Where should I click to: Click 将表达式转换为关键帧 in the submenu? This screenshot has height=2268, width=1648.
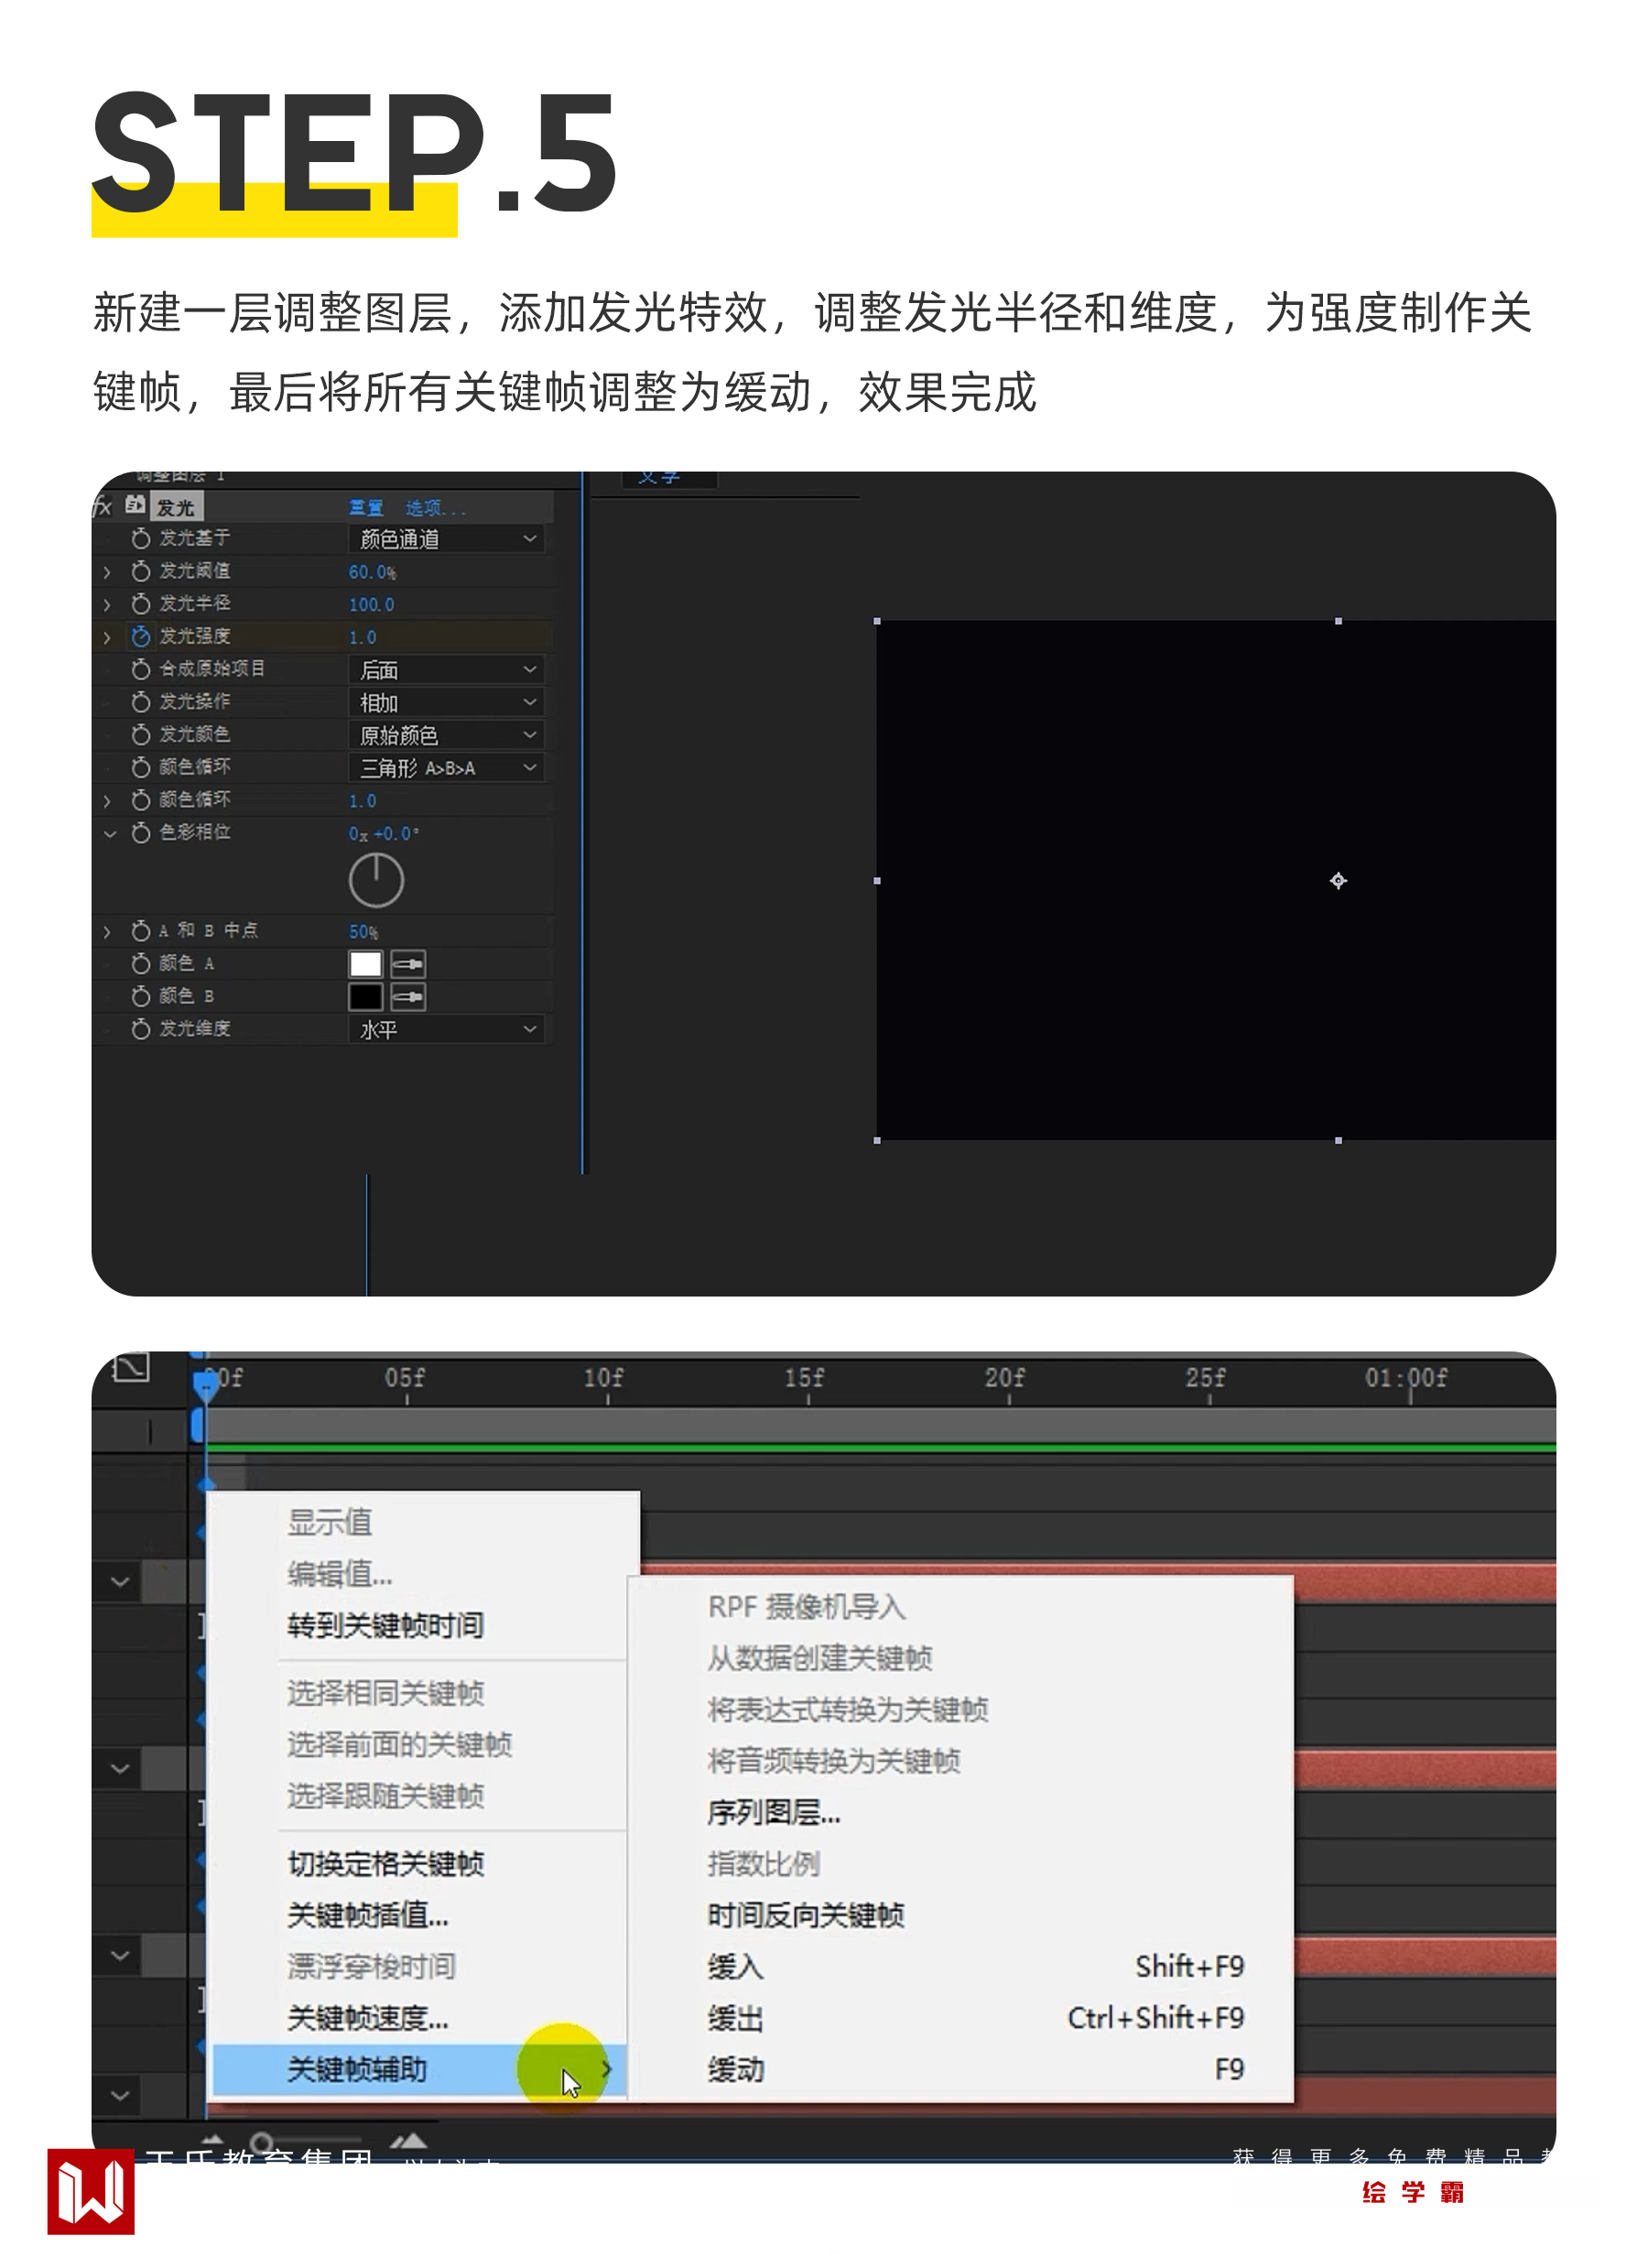point(848,1709)
